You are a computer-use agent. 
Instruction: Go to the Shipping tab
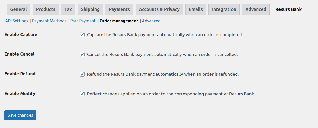90,9
